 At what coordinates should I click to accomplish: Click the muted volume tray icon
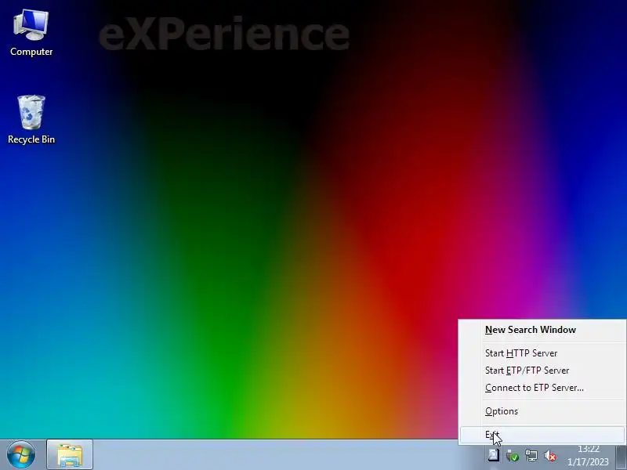550,455
